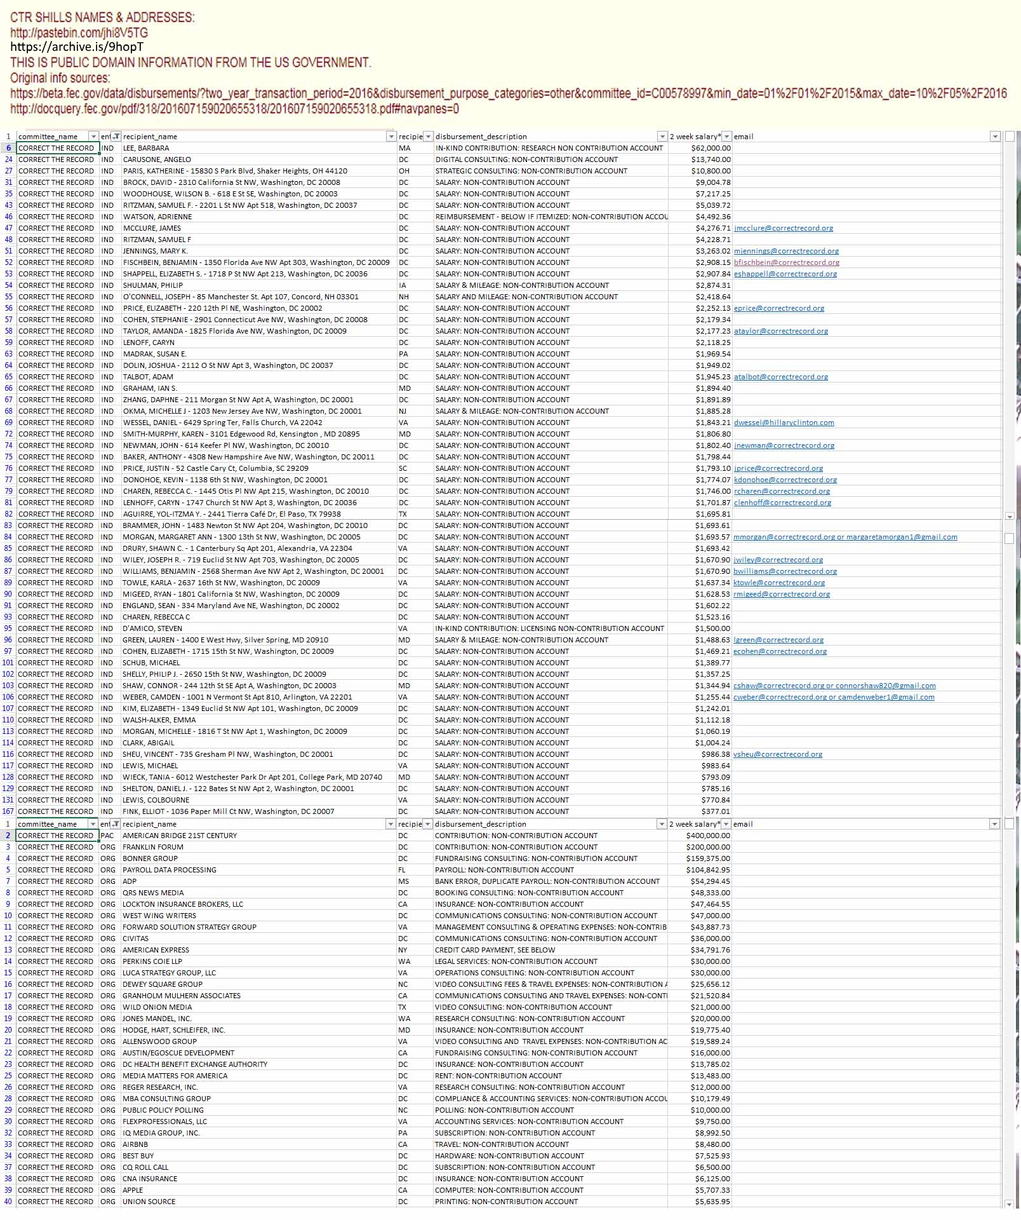The width and height of the screenshot is (1021, 1220).
Task: Select the 'DIGITAL CONSULTING: NON-CONTRIBUTION ACCOUNT' cell
Action: click(x=551, y=159)
